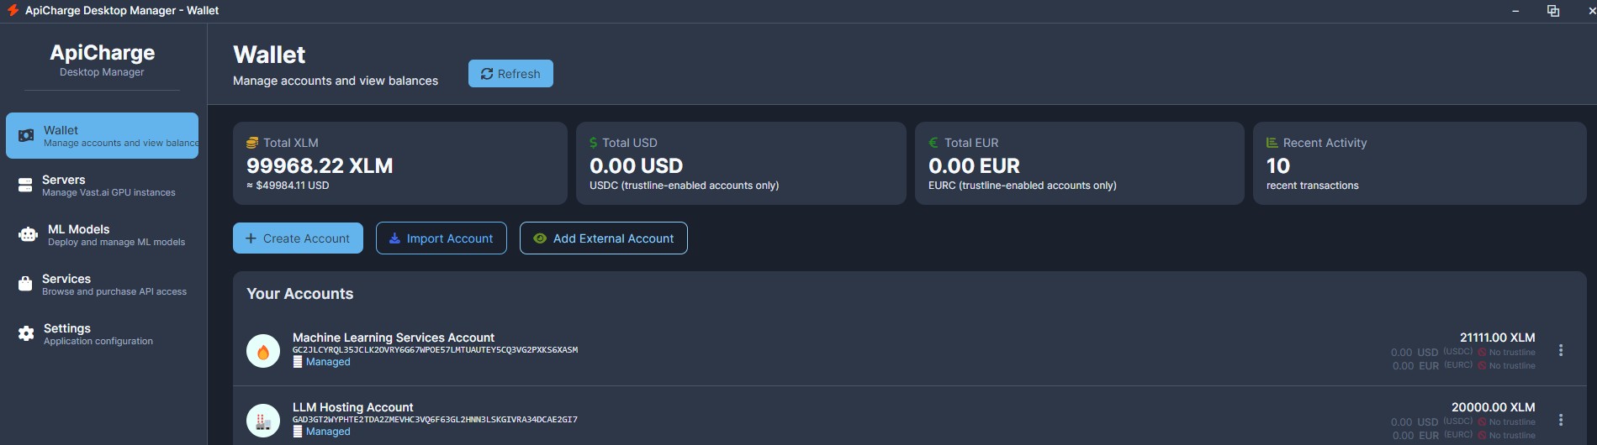Click the Services shopping bag icon
The image size is (1597, 445).
tap(25, 284)
